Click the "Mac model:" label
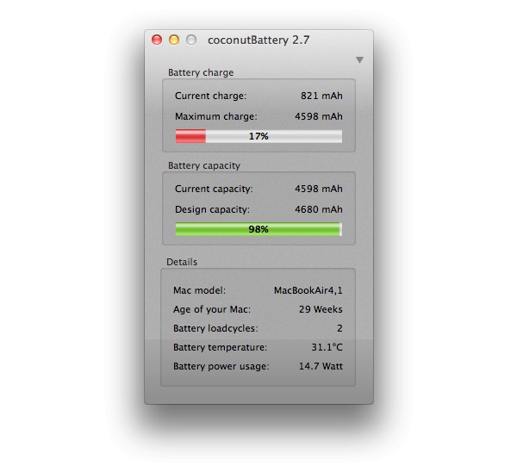Image resolution: width=517 pixels, height=472 pixels. click(x=200, y=290)
